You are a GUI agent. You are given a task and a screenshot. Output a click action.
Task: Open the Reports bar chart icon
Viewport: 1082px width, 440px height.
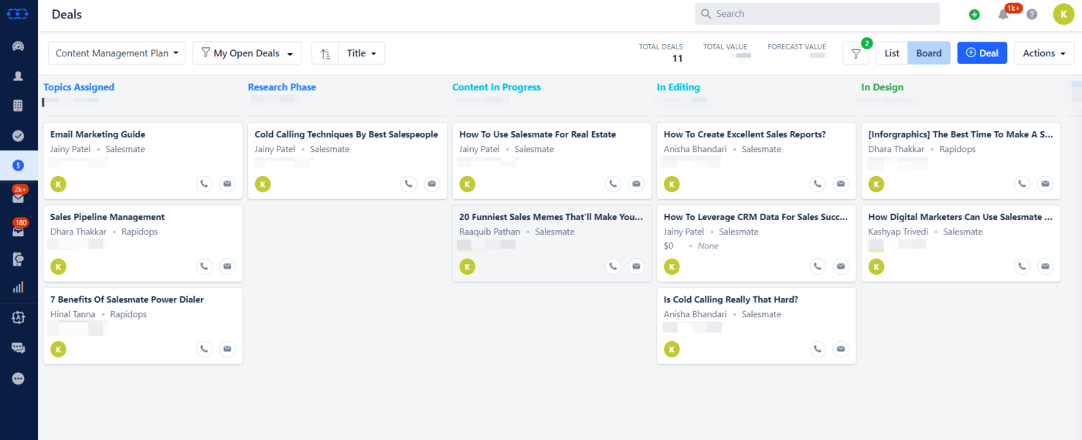click(x=19, y=287)
